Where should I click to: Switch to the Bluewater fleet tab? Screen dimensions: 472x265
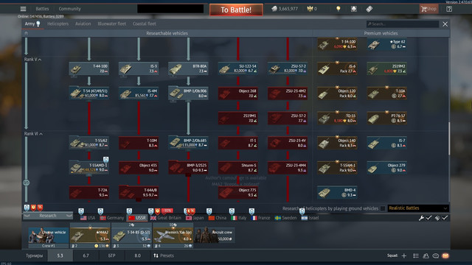click(x=111, y=24)
